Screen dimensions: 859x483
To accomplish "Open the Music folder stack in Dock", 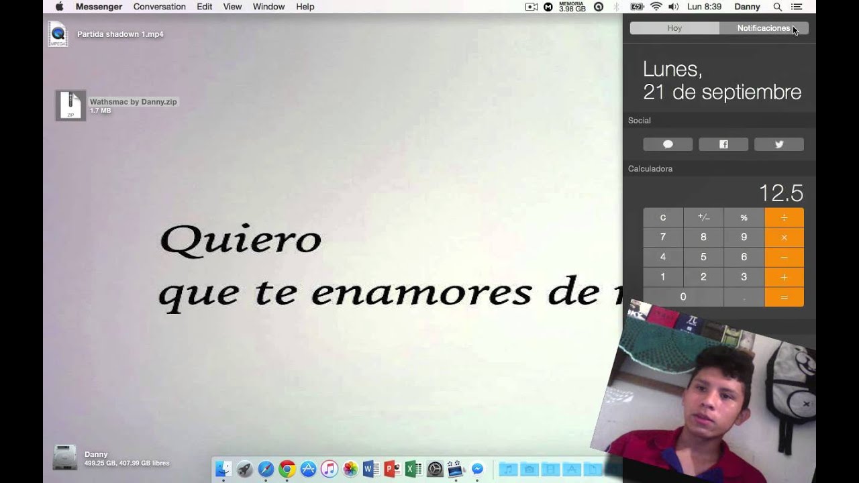I will [508, 470].
